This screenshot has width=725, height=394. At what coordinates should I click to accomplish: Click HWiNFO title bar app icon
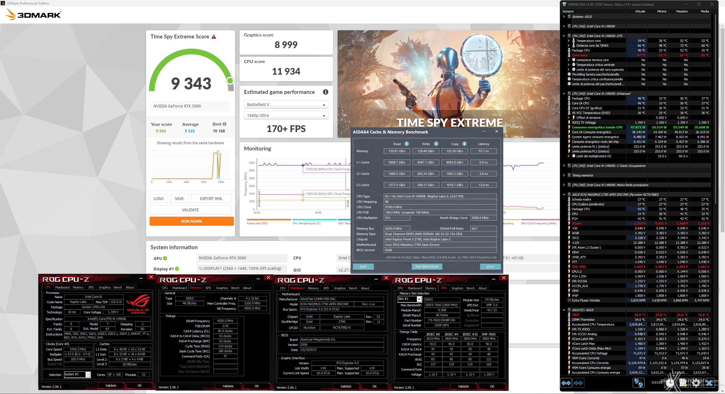coord(564,4)
